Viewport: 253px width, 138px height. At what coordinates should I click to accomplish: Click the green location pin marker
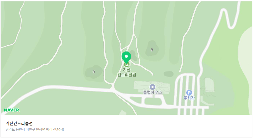[x=126, y=57]
